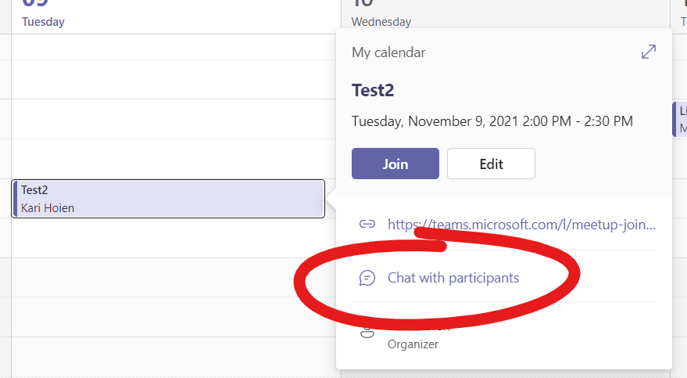Click the My calendar label

point(388,52)
